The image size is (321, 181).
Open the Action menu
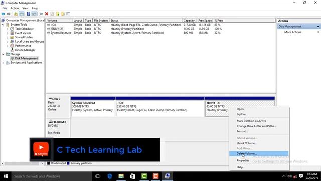tap(15, 8)
